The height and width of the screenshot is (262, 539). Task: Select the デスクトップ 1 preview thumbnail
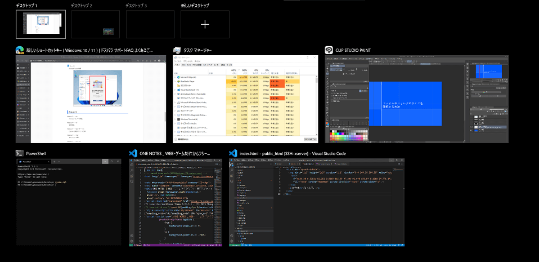pyautogui.click(x=41, y=24)
